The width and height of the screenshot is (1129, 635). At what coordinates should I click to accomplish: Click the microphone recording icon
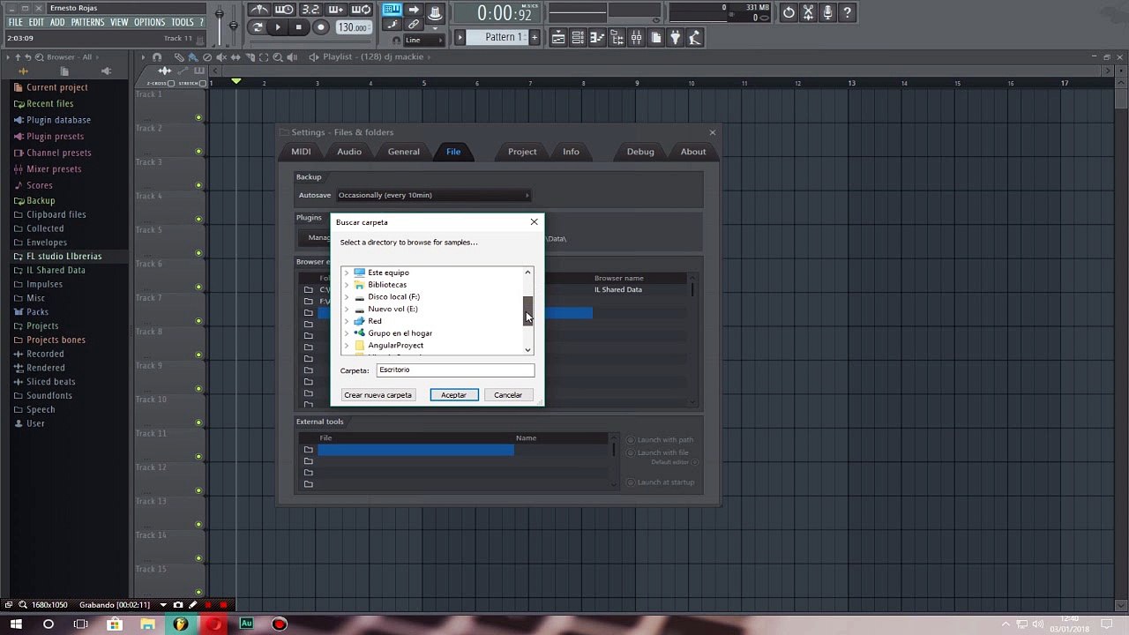click(827, 12)
